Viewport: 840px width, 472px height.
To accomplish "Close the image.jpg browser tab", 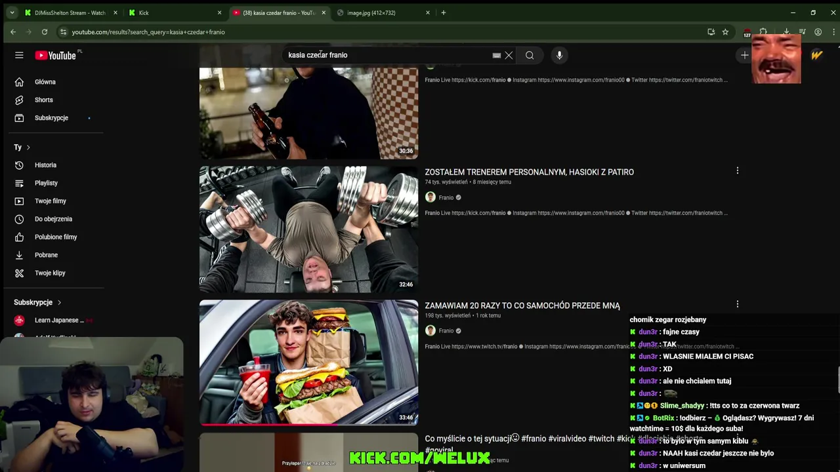I will click(428, 12).
